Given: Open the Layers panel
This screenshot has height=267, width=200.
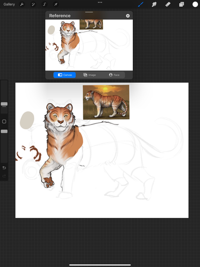Looking at the screenshot, I should click(x=181, y=4).
